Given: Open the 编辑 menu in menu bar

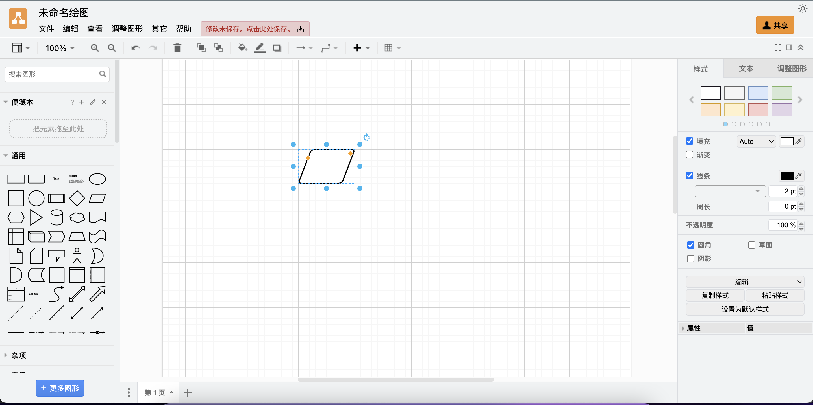Looking at the screenshot, I should [x=70, y=29].
